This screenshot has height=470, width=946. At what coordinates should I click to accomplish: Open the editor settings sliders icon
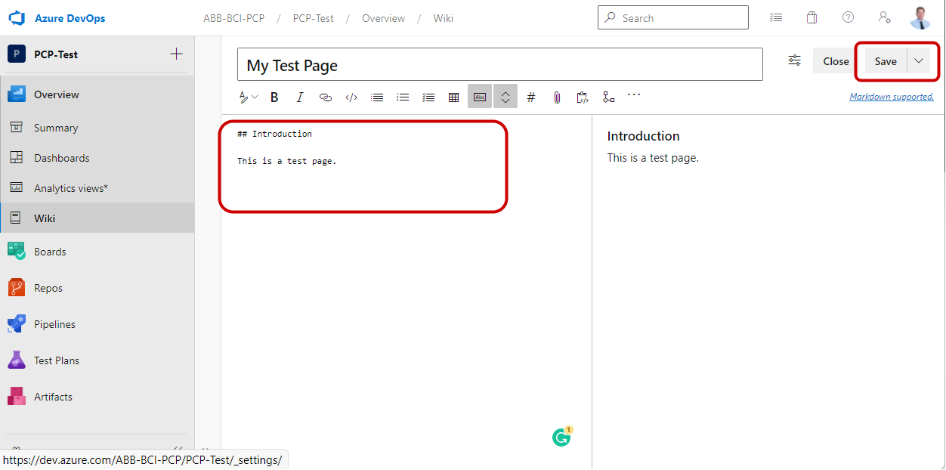point(795,60)
